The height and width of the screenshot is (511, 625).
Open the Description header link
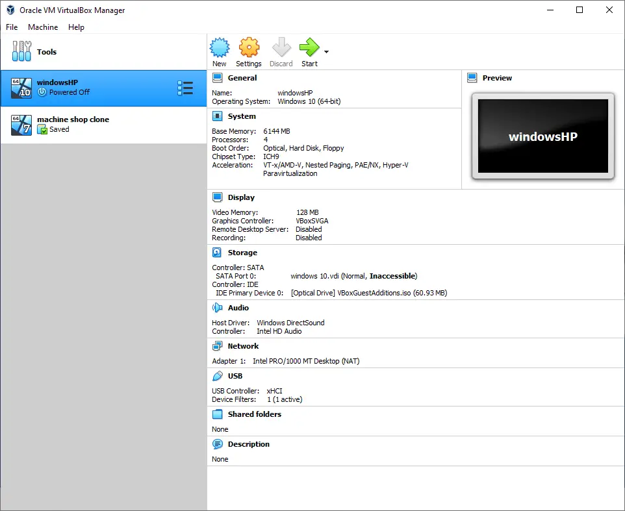[x=249, y=444]
